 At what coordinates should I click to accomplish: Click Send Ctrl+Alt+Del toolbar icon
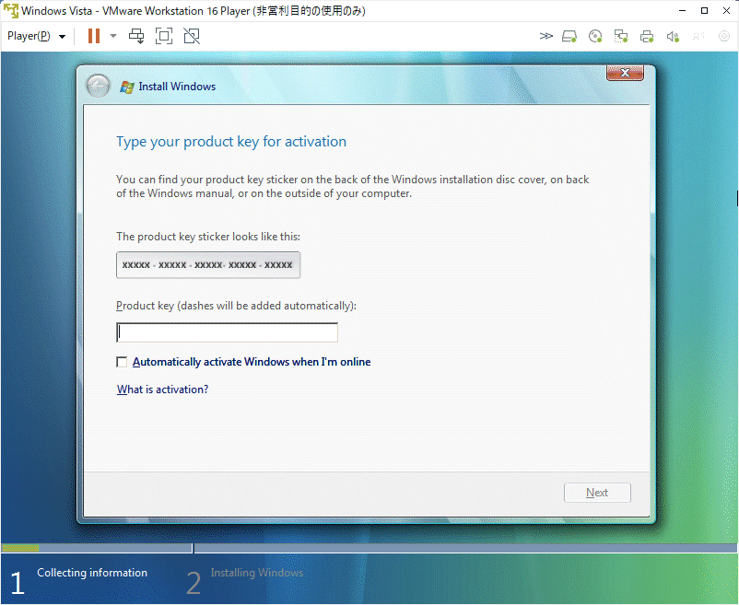click(136, 36)
